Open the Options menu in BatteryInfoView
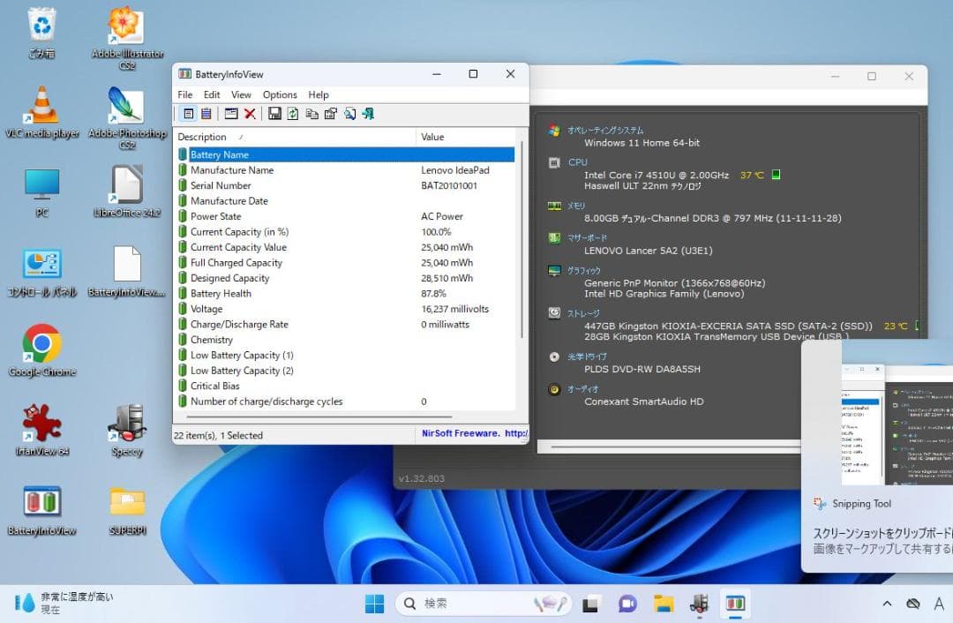953x623 pixels. (280, 94)
